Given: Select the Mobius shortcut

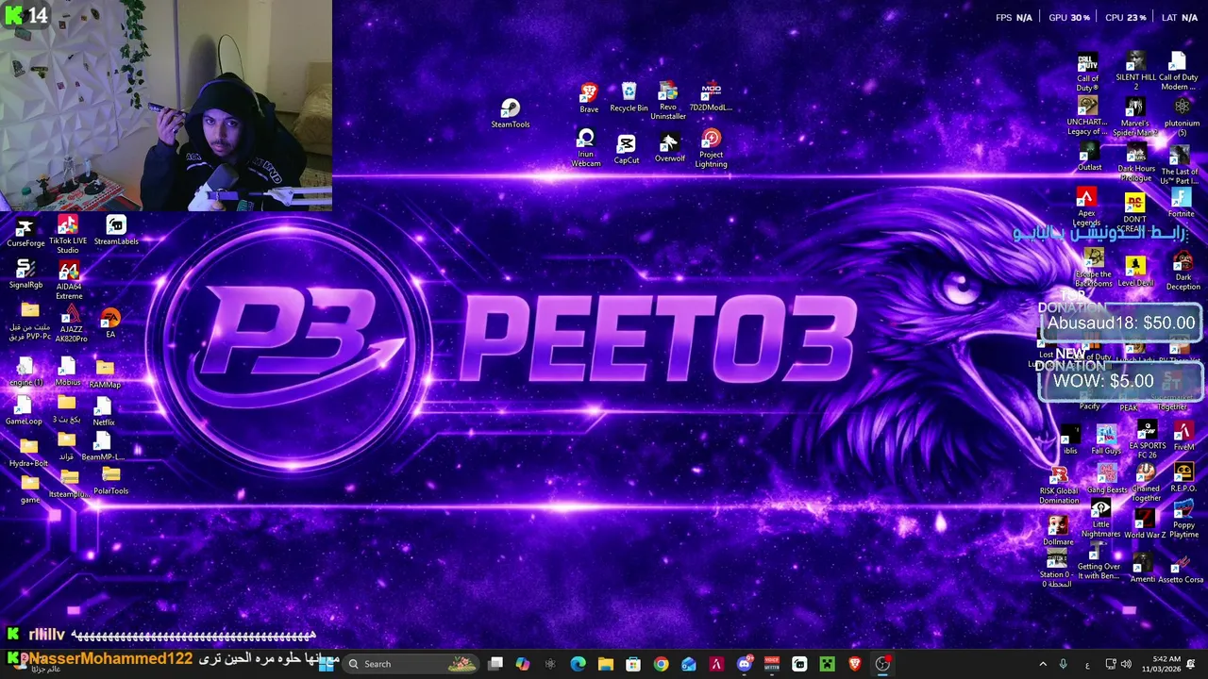Looking at the screenshot, I should pos(68,372).
